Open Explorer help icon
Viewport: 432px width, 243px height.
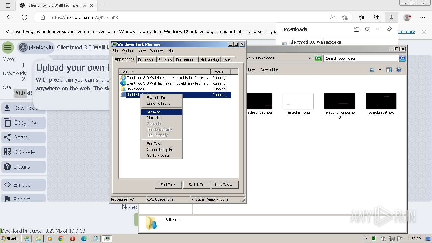click(x=399, y=70)
